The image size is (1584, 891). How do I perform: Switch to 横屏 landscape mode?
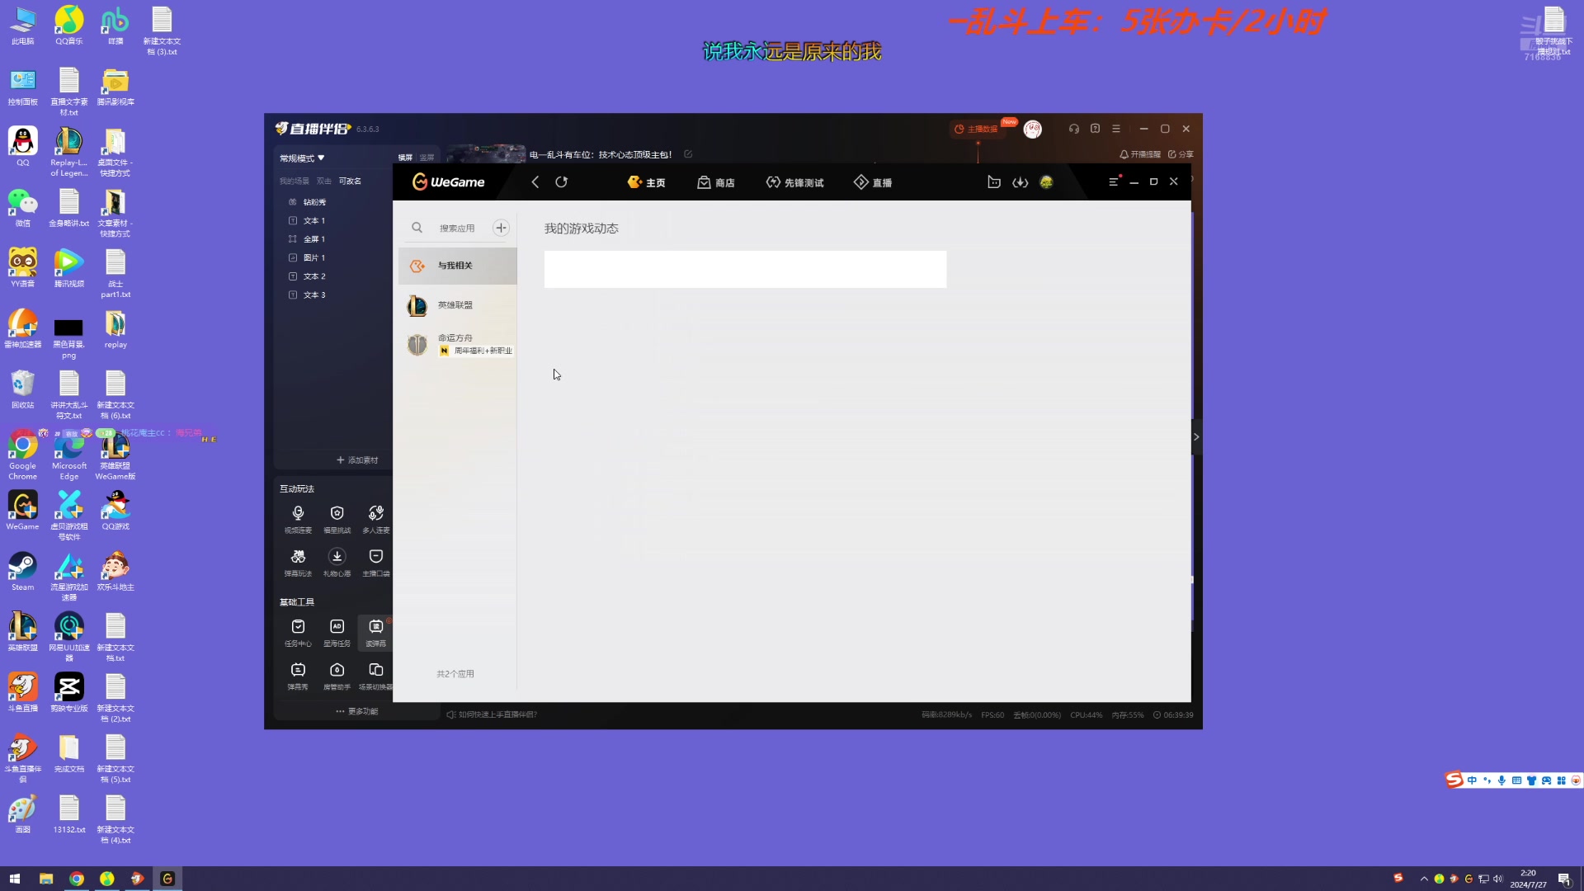[x=405, y=158]
